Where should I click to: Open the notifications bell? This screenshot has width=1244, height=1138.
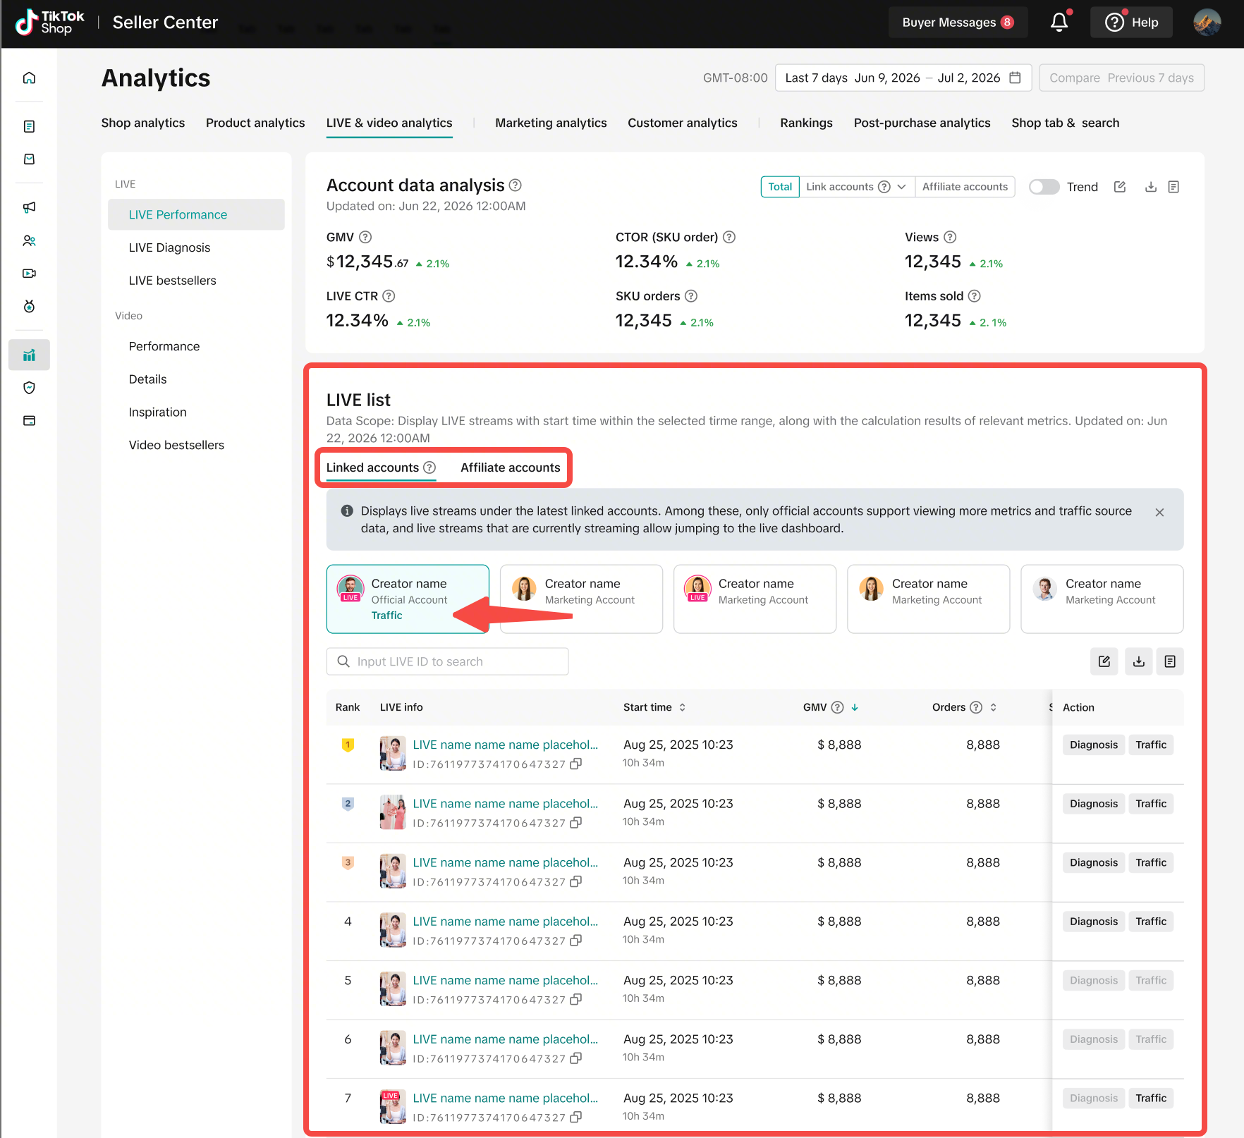click(1059, 23)
